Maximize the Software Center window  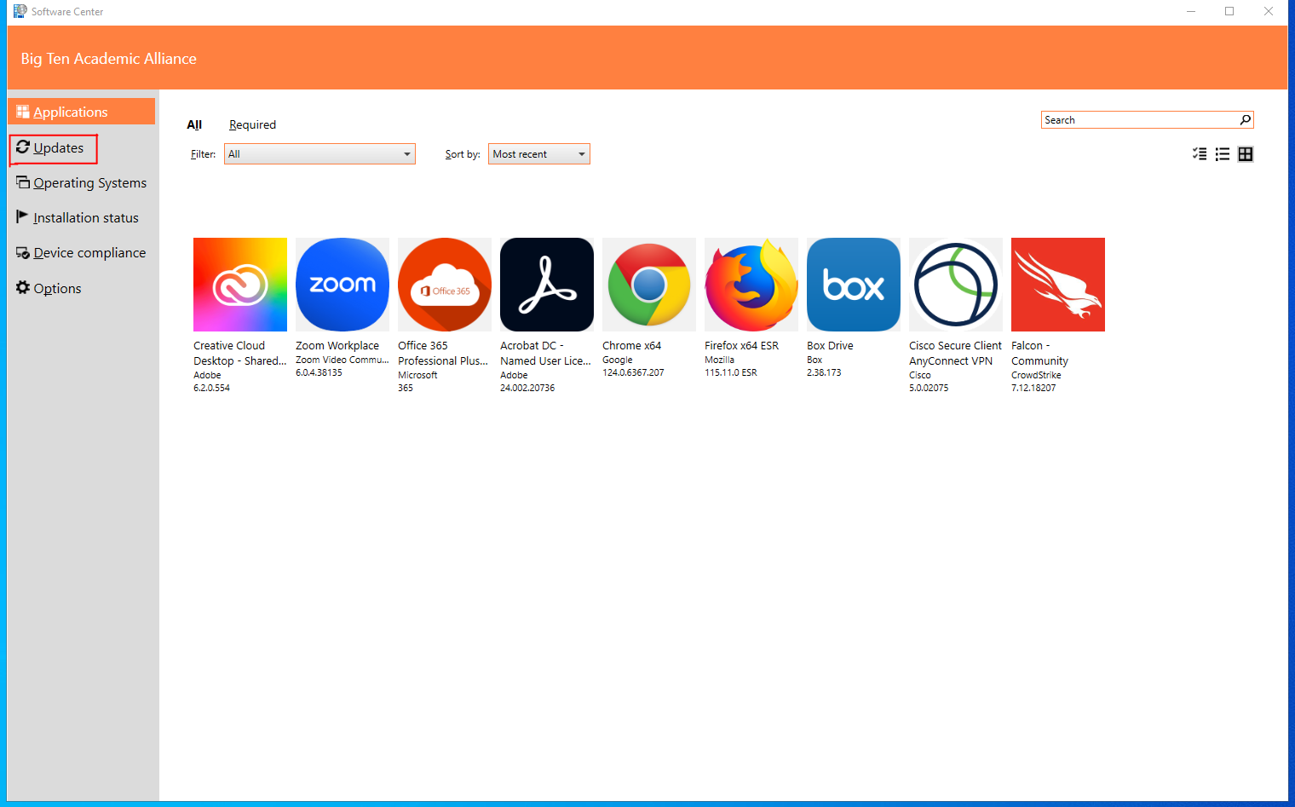pyautogui.click(x=1229, y=11)
